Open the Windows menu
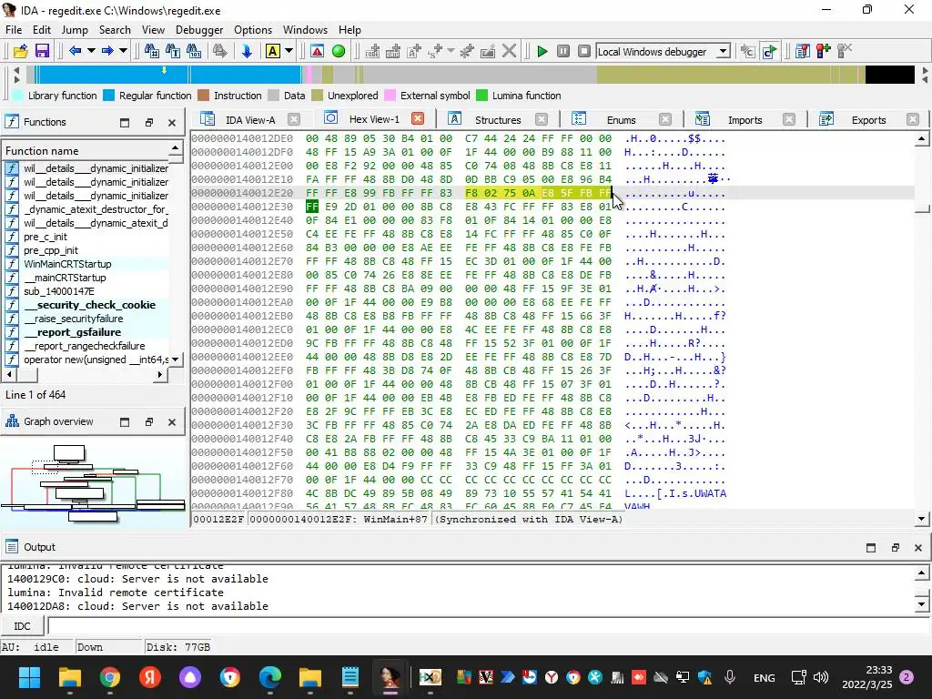Viewport: 932px width, 699px height. click(x=305, y=30)
